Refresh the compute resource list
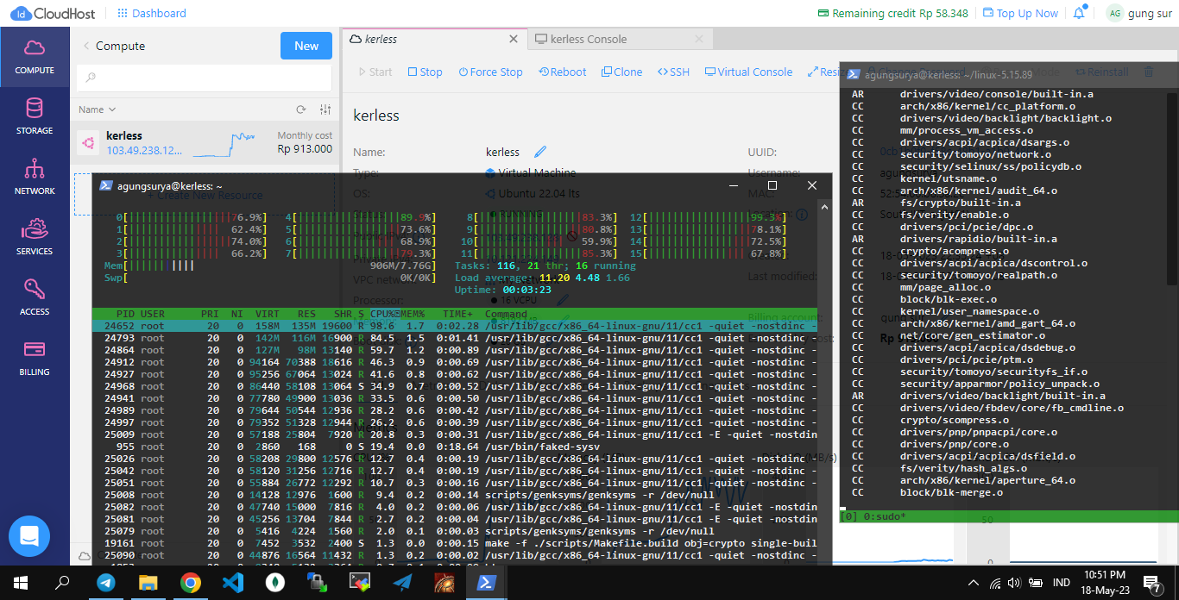The width and height of the screenshot is (1179, 600). point(301,109)
